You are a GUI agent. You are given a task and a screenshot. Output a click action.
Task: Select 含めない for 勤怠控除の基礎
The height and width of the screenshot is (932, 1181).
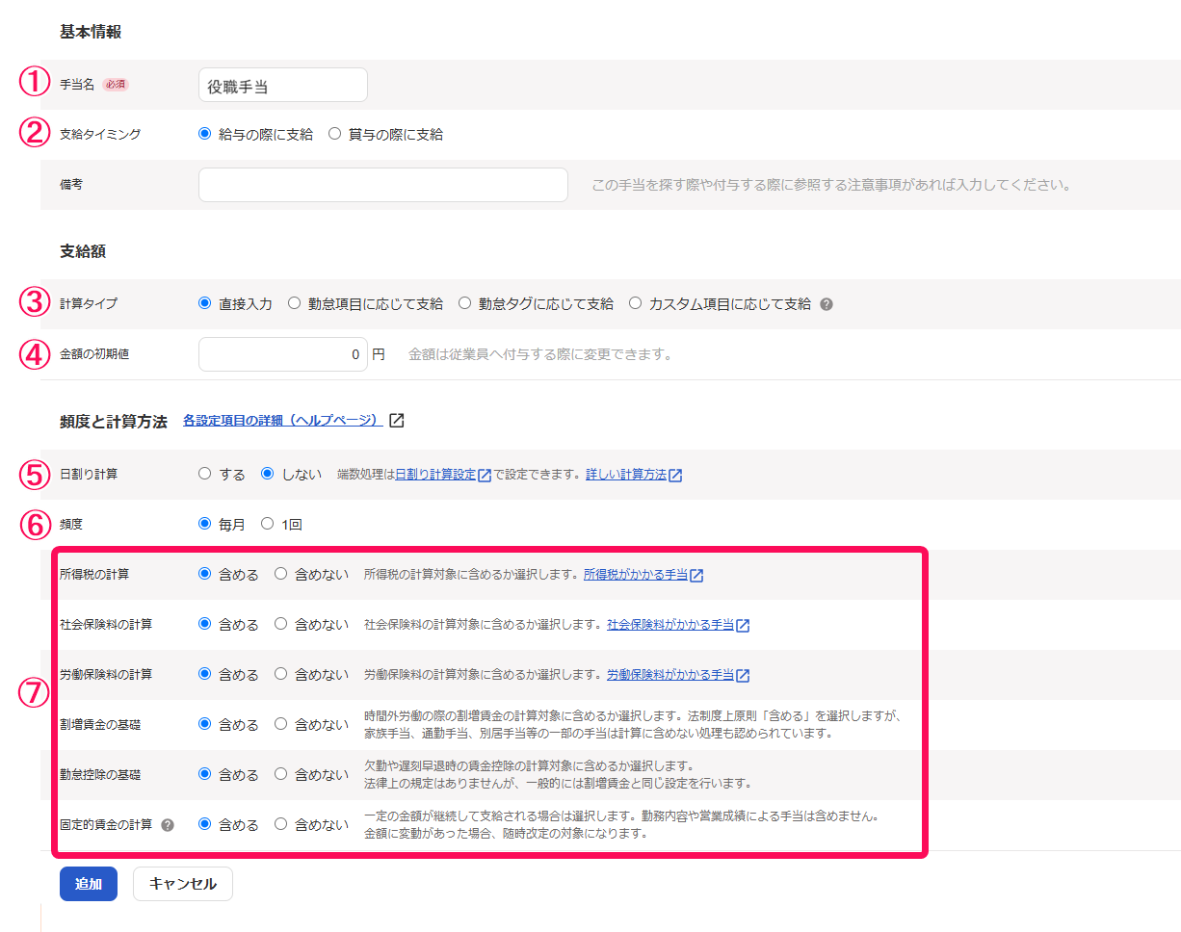(280, 774)
